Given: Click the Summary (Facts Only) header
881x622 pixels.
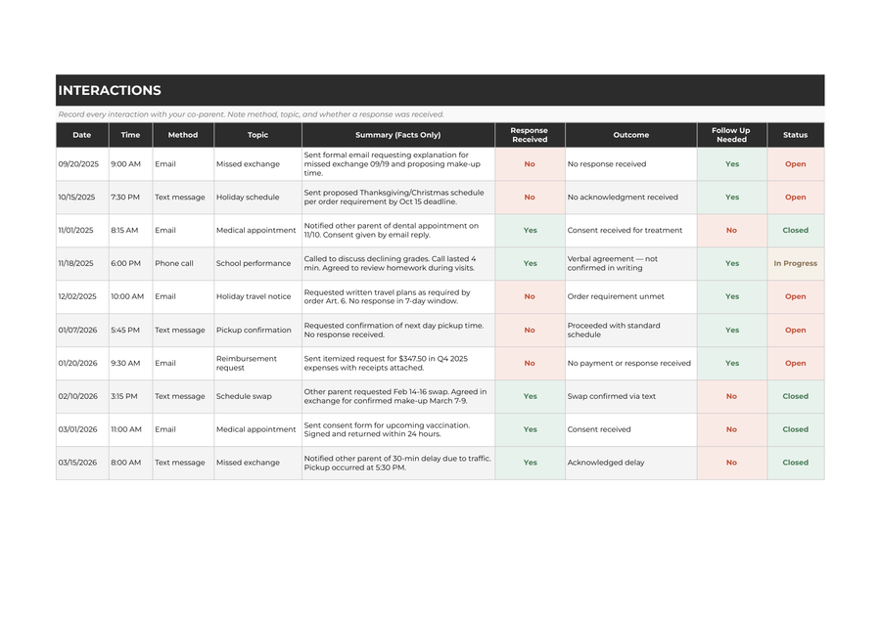Looking at the screenshot, I should (398, 135).
